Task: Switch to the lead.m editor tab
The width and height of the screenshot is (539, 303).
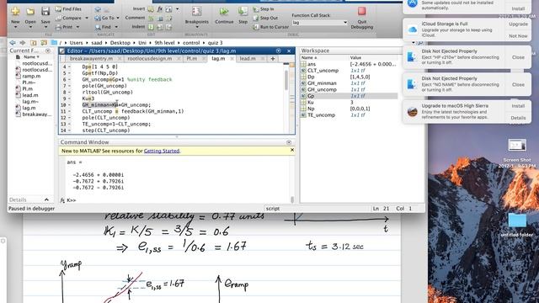Action: (x=248, y=59)
